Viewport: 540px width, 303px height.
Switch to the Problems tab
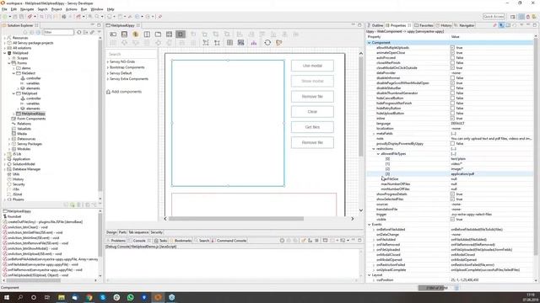click(116, 241)
